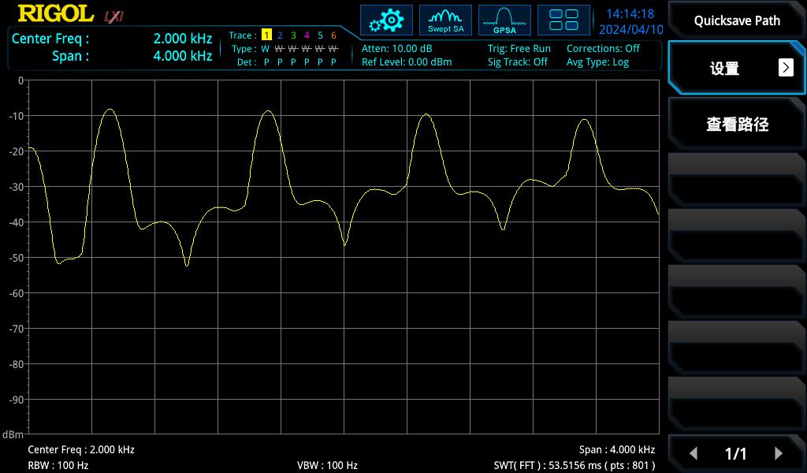Image resolution: width=807 pixels, height=473 pixels.
Task: Open the system settings gear icon
Action: tap(386, 20)
